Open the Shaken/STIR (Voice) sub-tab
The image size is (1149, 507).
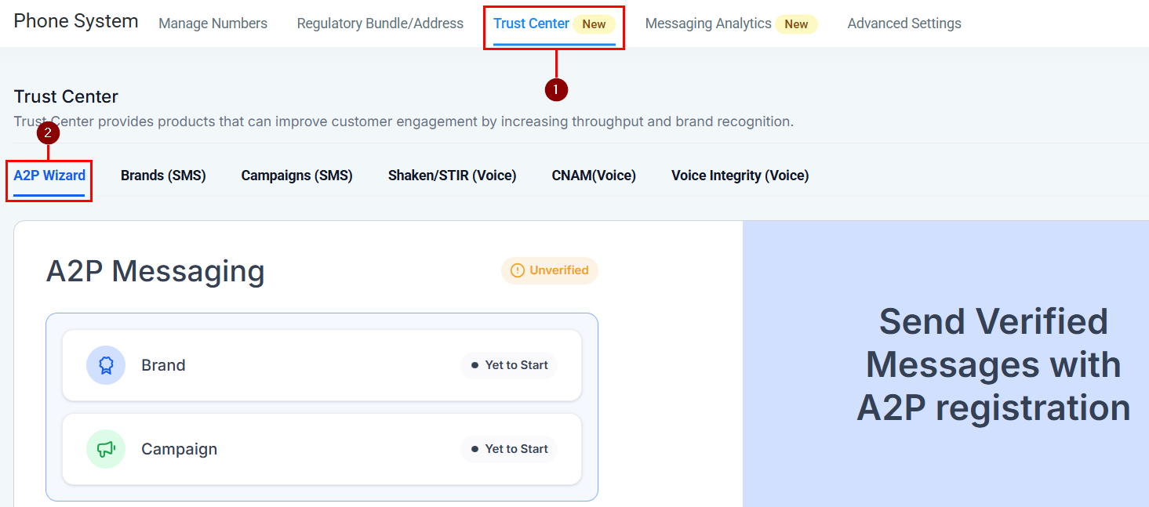point(452,176)
